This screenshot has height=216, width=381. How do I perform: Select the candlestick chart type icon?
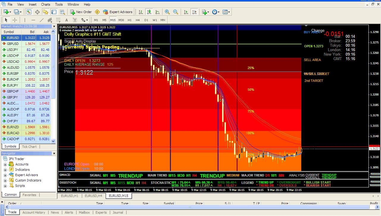(149, 12)
